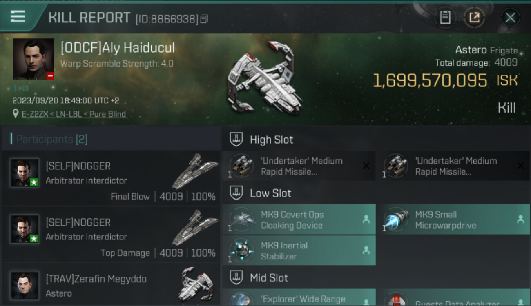Select the first 'Undertaker' Rapid Missile launcher
531x306 pixels.
[x=299, y=166]
